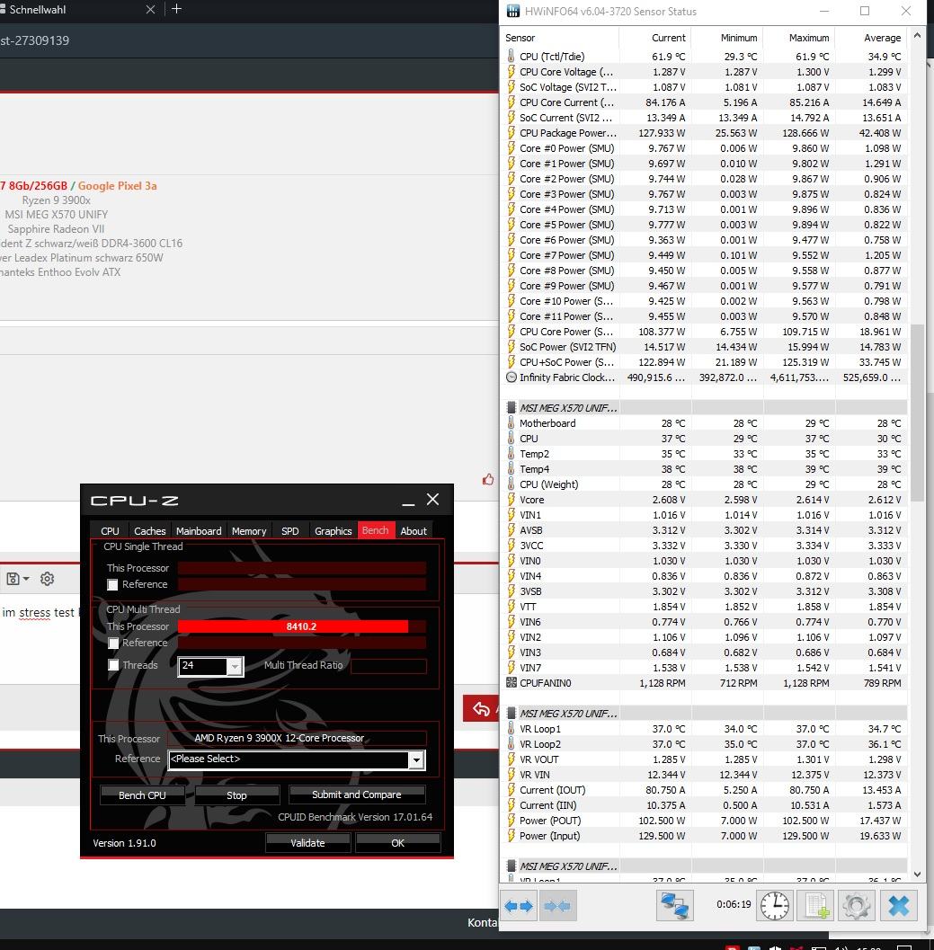Screen dimensions: 934x950
Task: Click the HWiNFO scrollbar down arrow
Action: point(916,875)
